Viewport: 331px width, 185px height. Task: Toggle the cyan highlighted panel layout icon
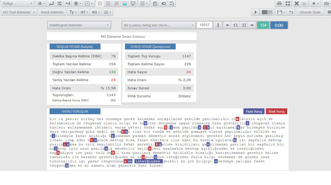click(x=125, y=3)
